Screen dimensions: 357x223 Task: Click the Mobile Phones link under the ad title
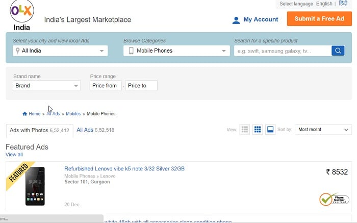coord(80,176)
